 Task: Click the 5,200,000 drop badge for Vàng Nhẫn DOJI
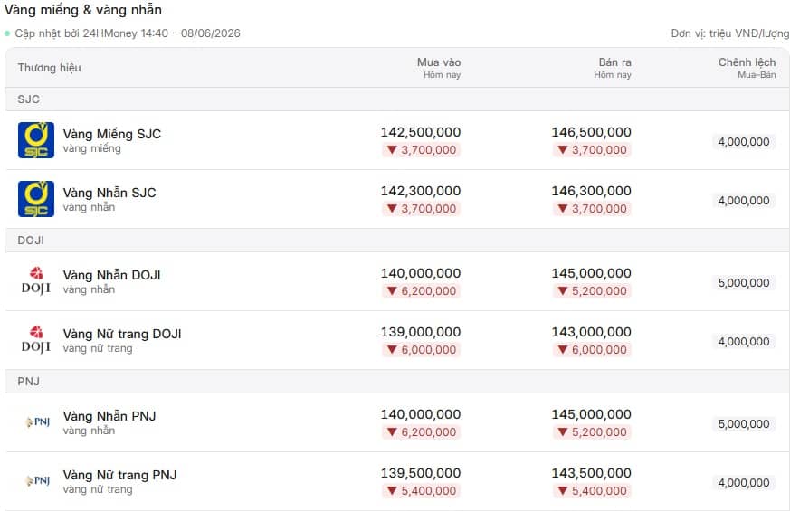[x=592, y=290]
